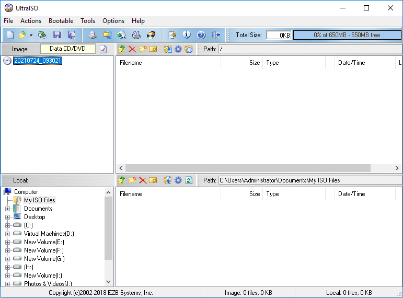
Task: Click the Properties notepad toolbar icon
Action: (x=172, y=35)
